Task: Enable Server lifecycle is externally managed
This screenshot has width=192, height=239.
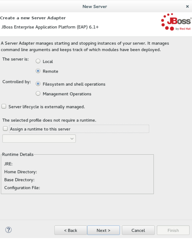Action: coord(4,106)
